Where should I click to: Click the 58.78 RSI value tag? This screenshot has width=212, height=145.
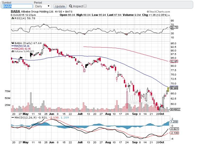(174, 27)
